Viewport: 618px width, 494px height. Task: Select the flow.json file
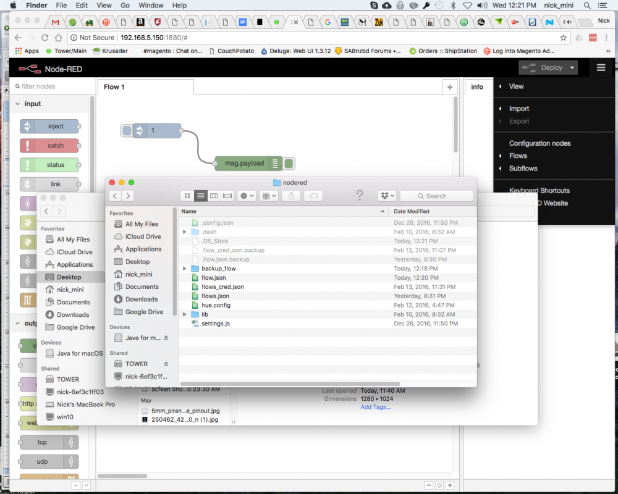tap(327, 278)
